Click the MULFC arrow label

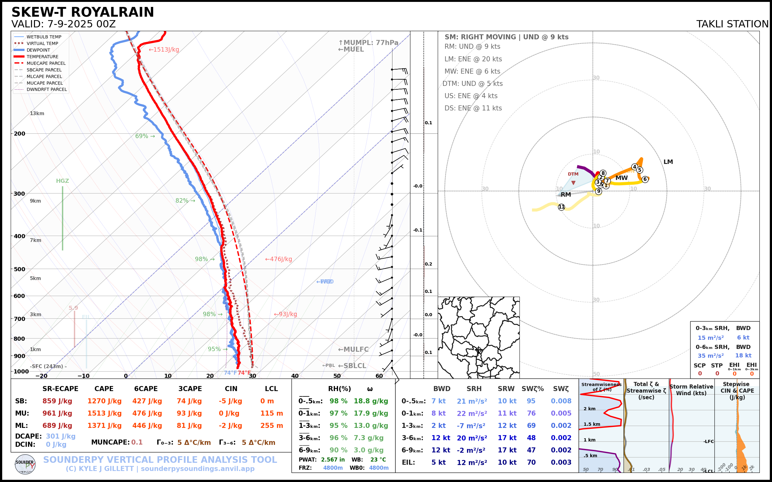point(353,349)
